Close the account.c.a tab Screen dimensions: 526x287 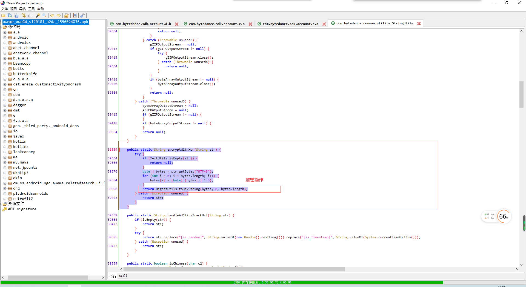tap(250, 24)
